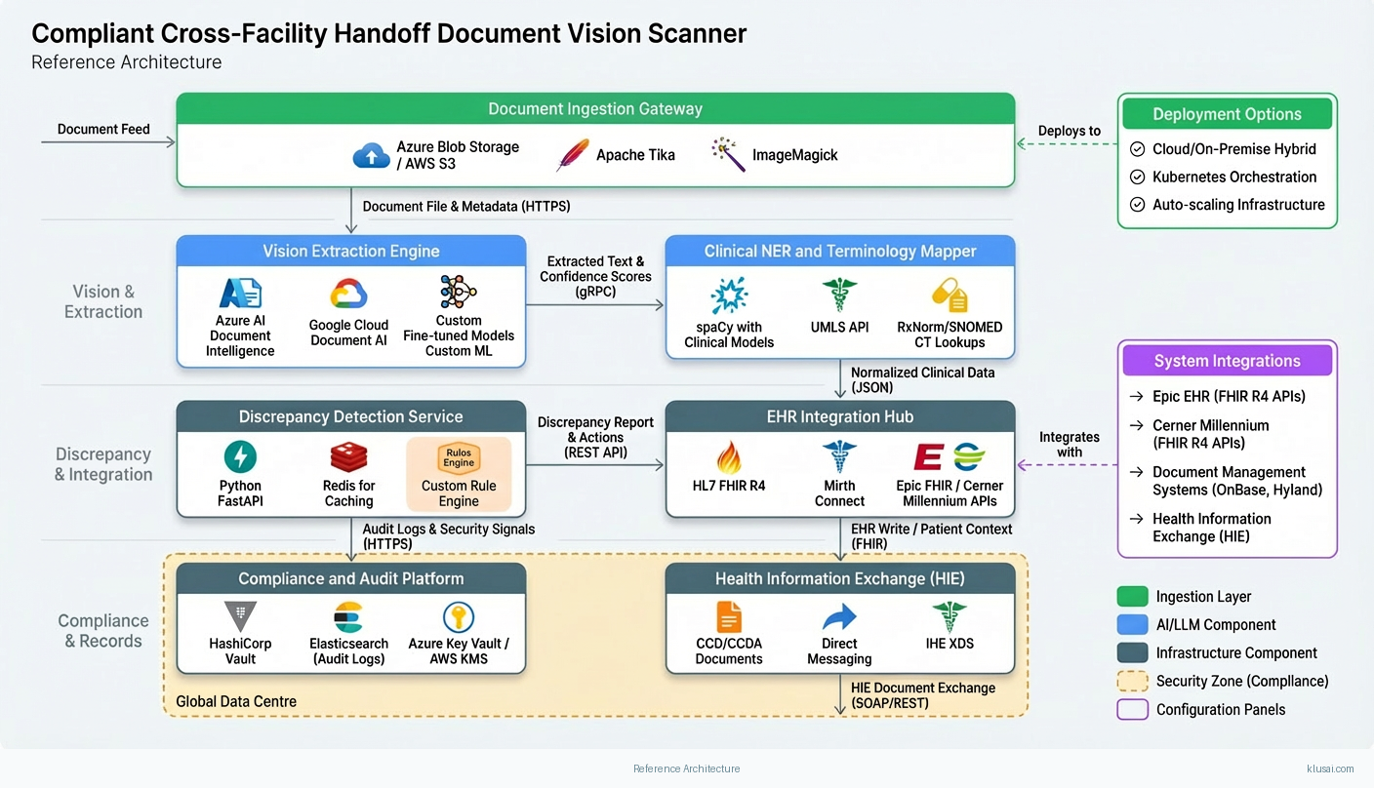
Task: Select the System Integrations panel header
Action: click(1227, 361)
